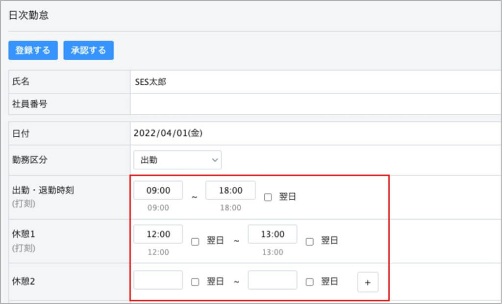Select the 休憩1 end time field 13:00
The image size is (502, 304).
[x=272, y=234]
